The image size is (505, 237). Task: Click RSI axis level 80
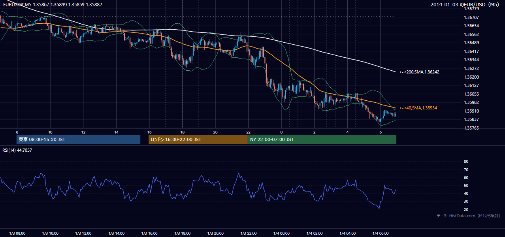(x=466, y=162)
